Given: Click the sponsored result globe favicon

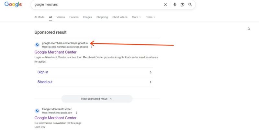Looking at the screenshot, I should click(x=37, y=45).
